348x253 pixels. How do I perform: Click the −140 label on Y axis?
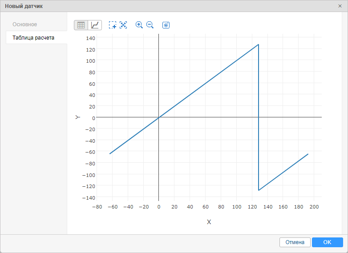[89, 198]
